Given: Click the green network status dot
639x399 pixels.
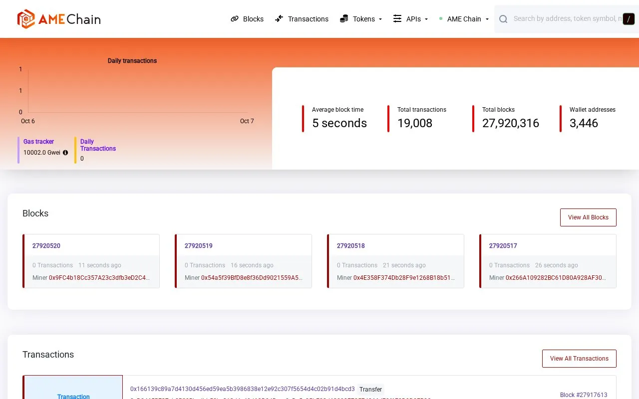Looking at the screenshot, I should (441, 18).
